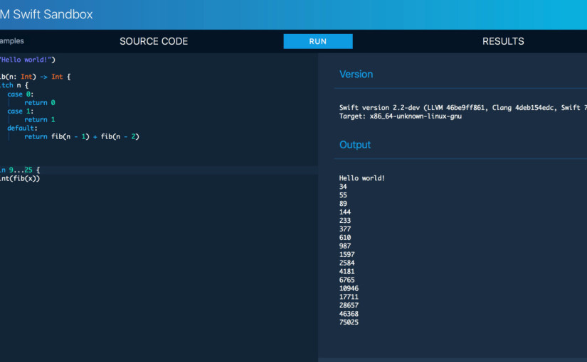Select the SOURCE CODE heading
This screenshot has height=362, width=587.
154,41
